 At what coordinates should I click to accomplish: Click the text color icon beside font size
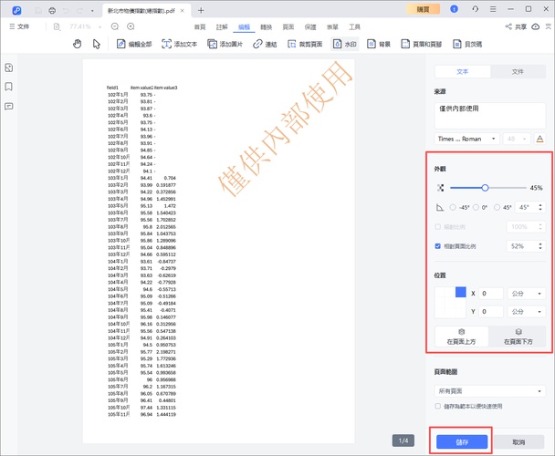(539, 139)
